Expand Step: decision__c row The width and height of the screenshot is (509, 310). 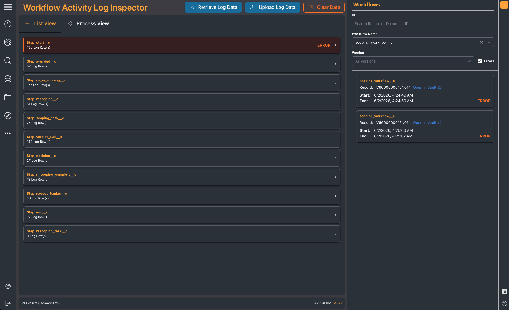click(x=182, y=158)
